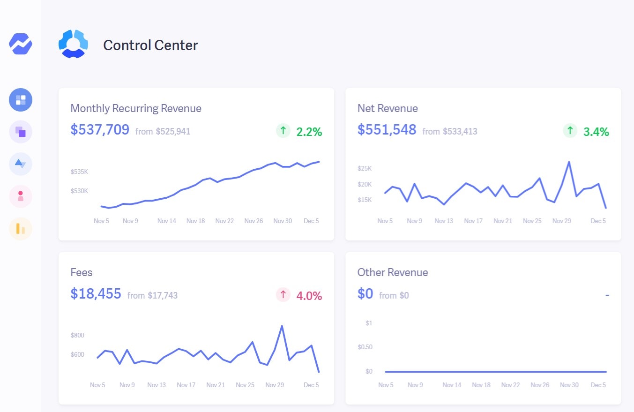Screen dimensions: 634x412
Task: Click Nov 29 label on Net Revenue chart
Action: click(562, 221)
